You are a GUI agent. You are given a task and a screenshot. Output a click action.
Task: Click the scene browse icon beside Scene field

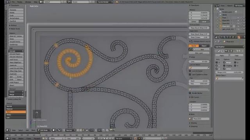point(69,2)
